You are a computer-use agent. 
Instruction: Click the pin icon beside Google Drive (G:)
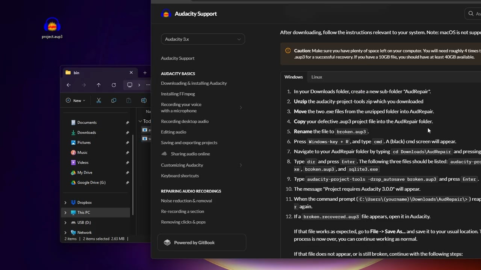point(127,183)
